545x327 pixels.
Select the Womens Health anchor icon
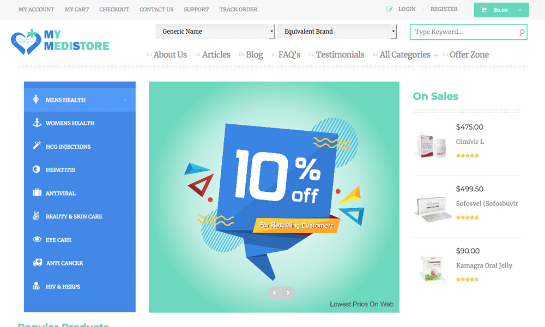tap(37, 123)
